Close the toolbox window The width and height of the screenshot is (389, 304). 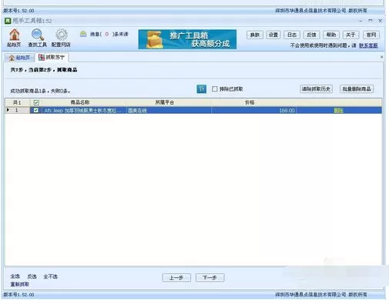381,21
